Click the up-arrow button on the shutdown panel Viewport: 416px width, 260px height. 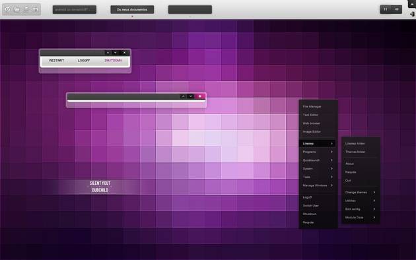coord(108,53)
